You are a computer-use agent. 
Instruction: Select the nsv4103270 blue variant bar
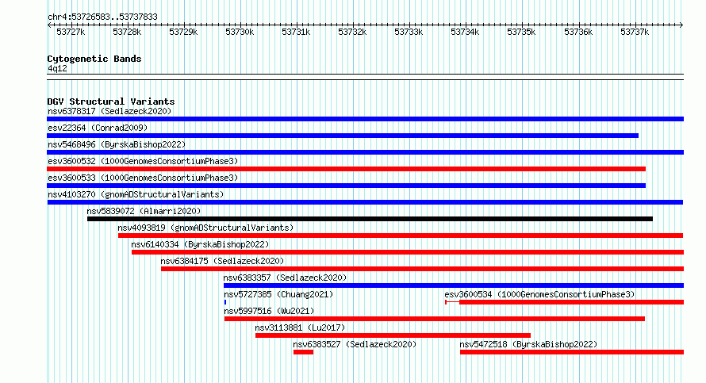(x=365, y=202)
